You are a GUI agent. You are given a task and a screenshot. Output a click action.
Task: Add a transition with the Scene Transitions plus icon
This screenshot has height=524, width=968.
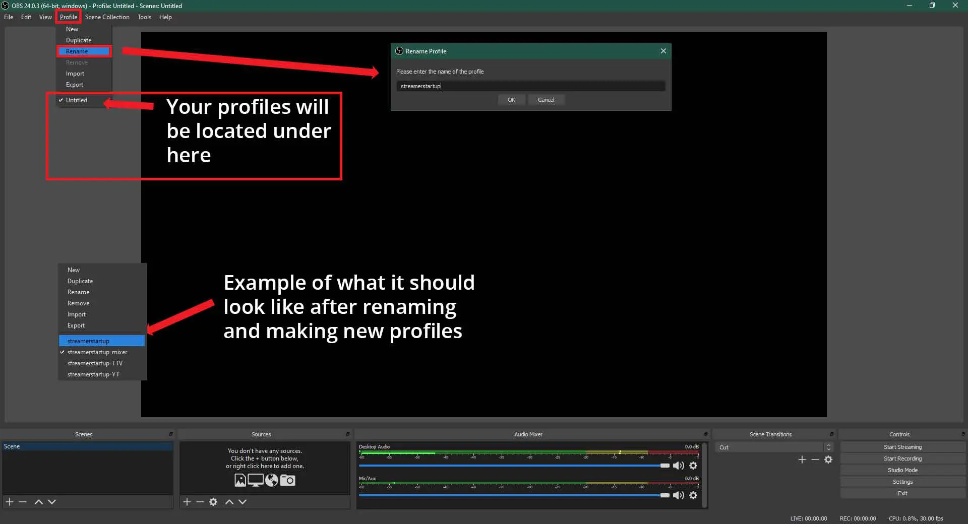click(802, 460)
